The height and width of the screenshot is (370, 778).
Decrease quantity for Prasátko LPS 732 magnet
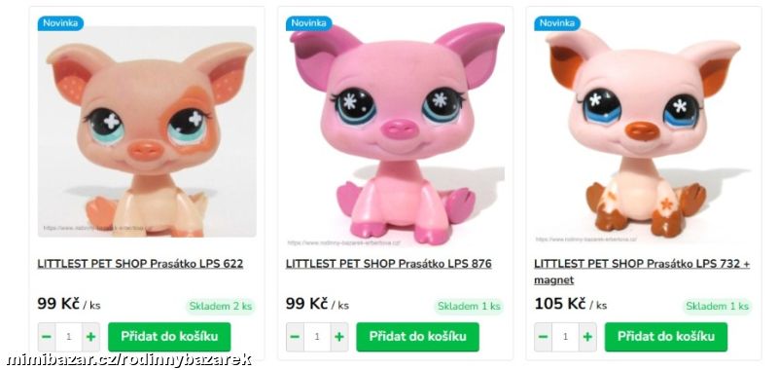pyautogui.click(x=544, y=337)
